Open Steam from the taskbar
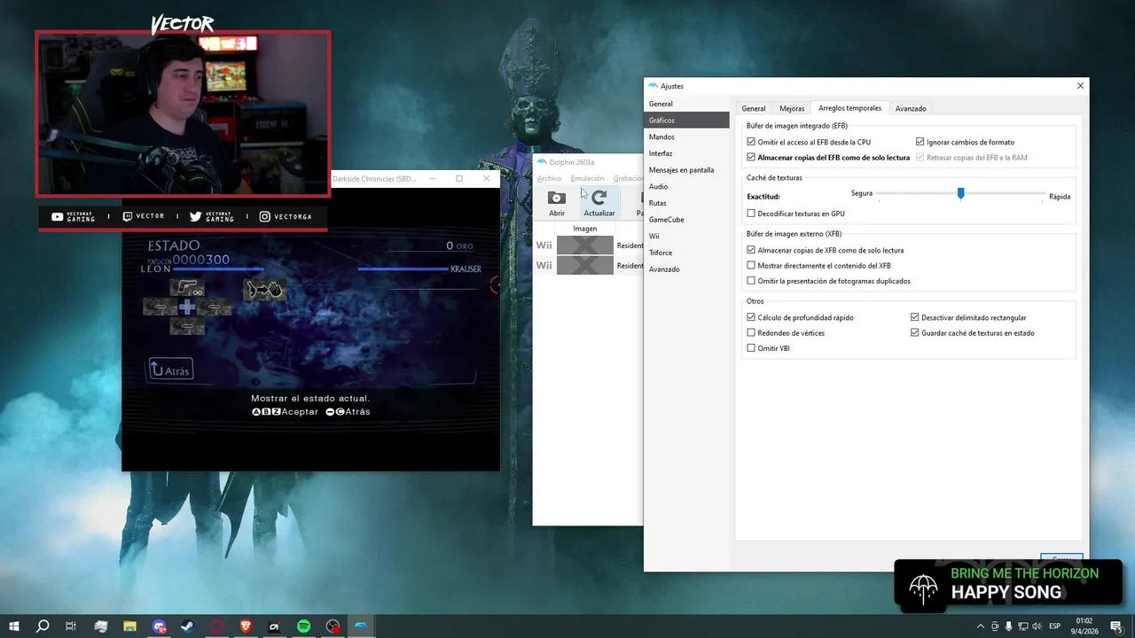The image size is (1135, 638). [188, 626]
